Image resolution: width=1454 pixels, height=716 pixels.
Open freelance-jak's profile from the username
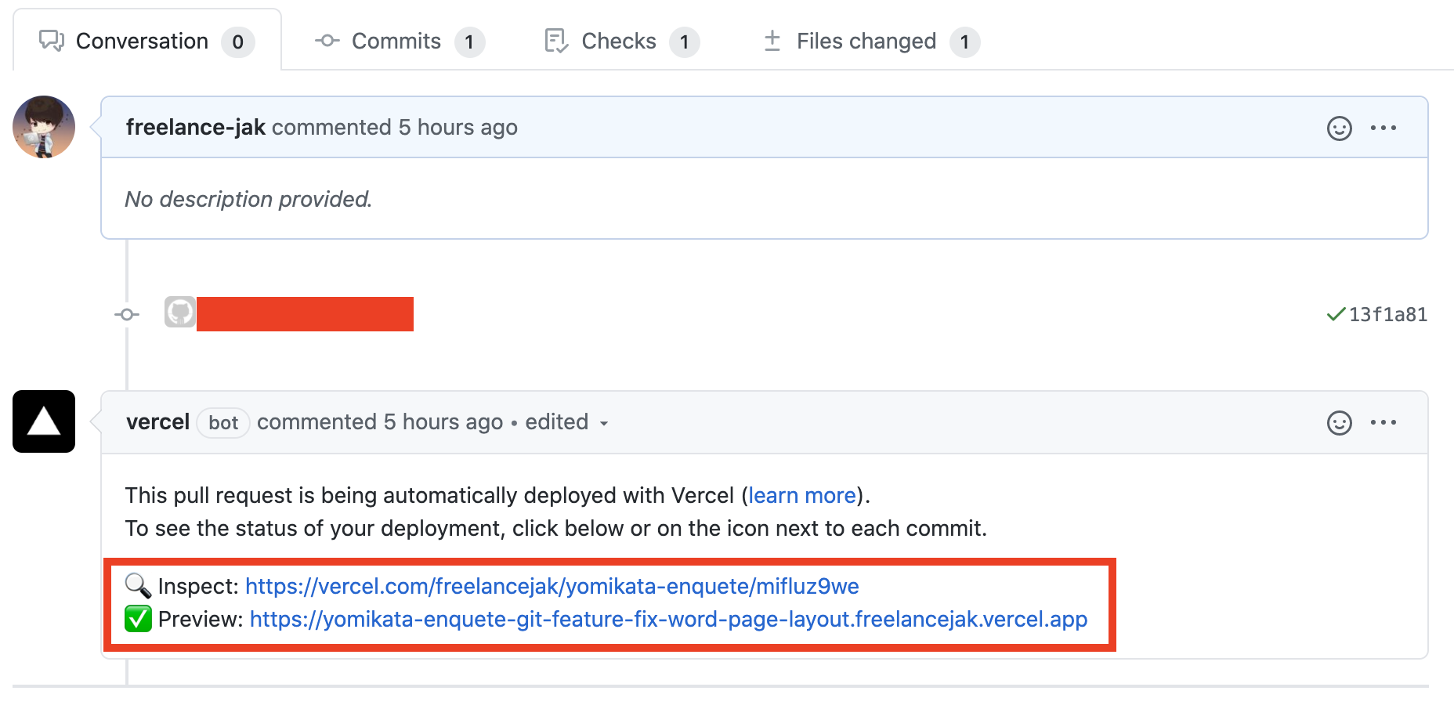coord(196,127)
